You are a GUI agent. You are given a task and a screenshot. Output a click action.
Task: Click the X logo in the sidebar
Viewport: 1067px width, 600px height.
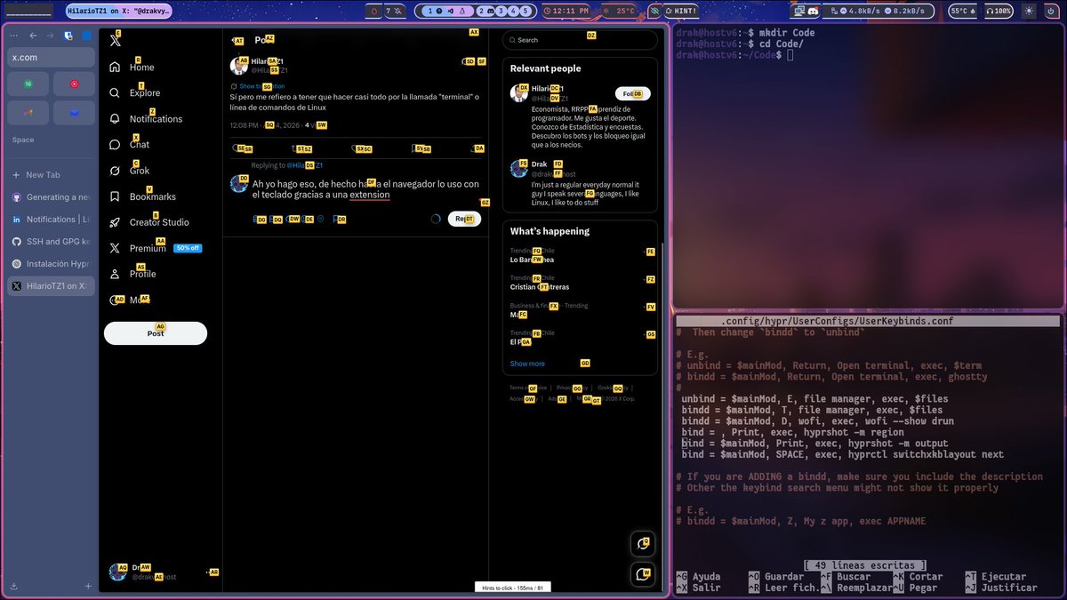pos(115,40)
